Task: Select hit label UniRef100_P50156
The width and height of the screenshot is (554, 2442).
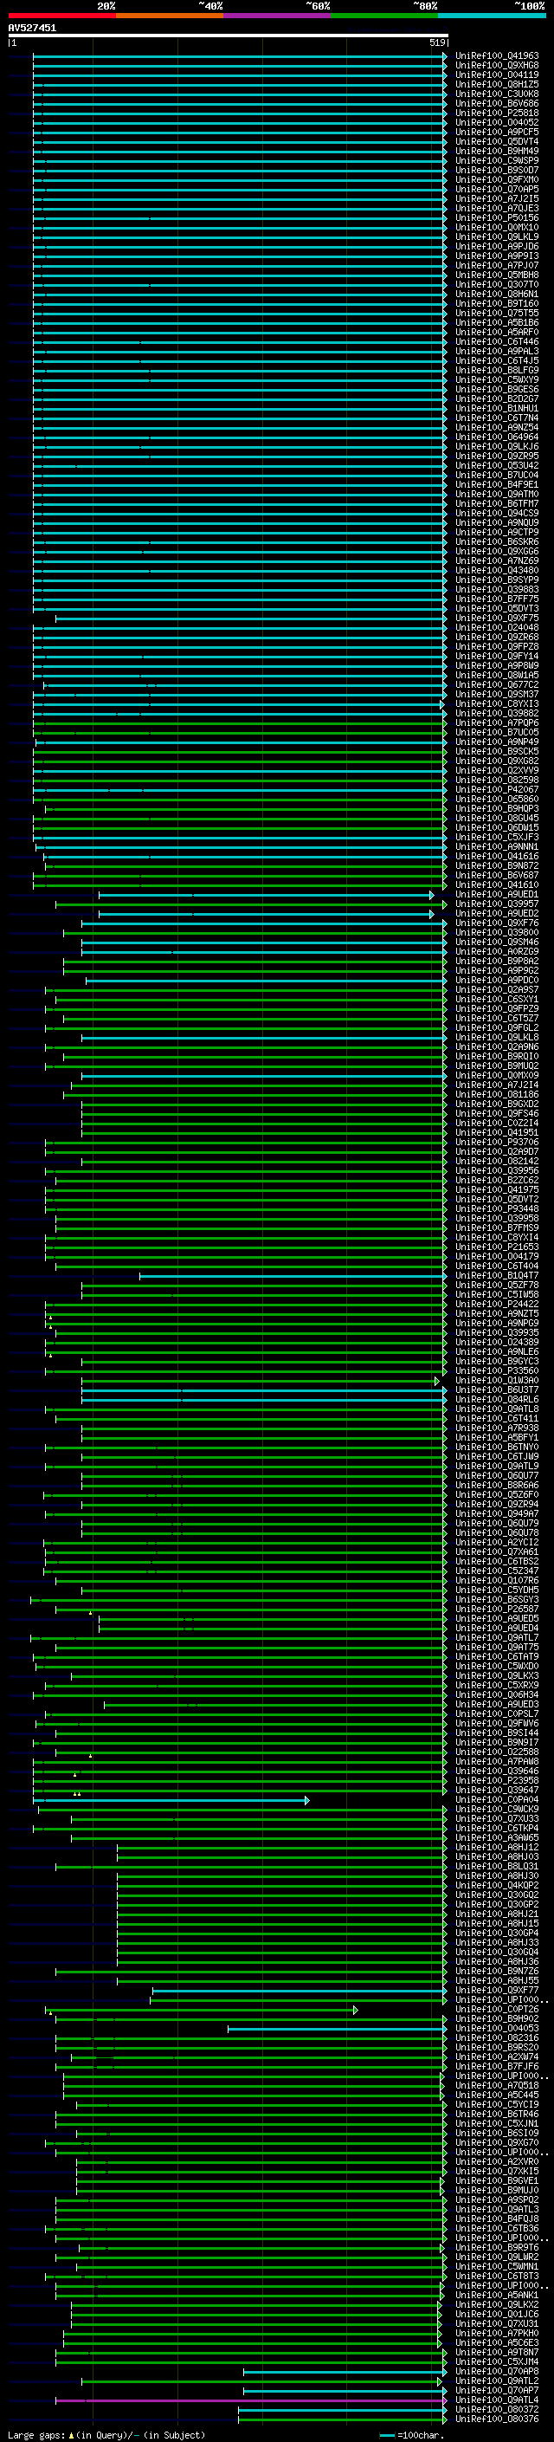Action: point(496,218)
